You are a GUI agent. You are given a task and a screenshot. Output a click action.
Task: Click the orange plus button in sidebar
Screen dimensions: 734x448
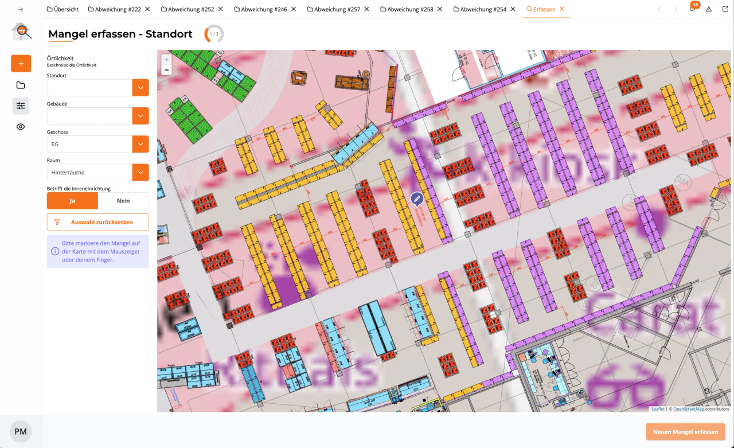[21, 63]
